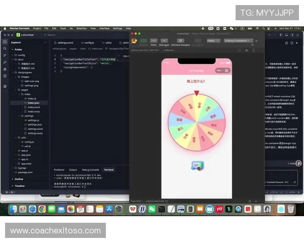Switch to the Debug Console tab
The image size is (304, 243).
(x=90, y=170)
